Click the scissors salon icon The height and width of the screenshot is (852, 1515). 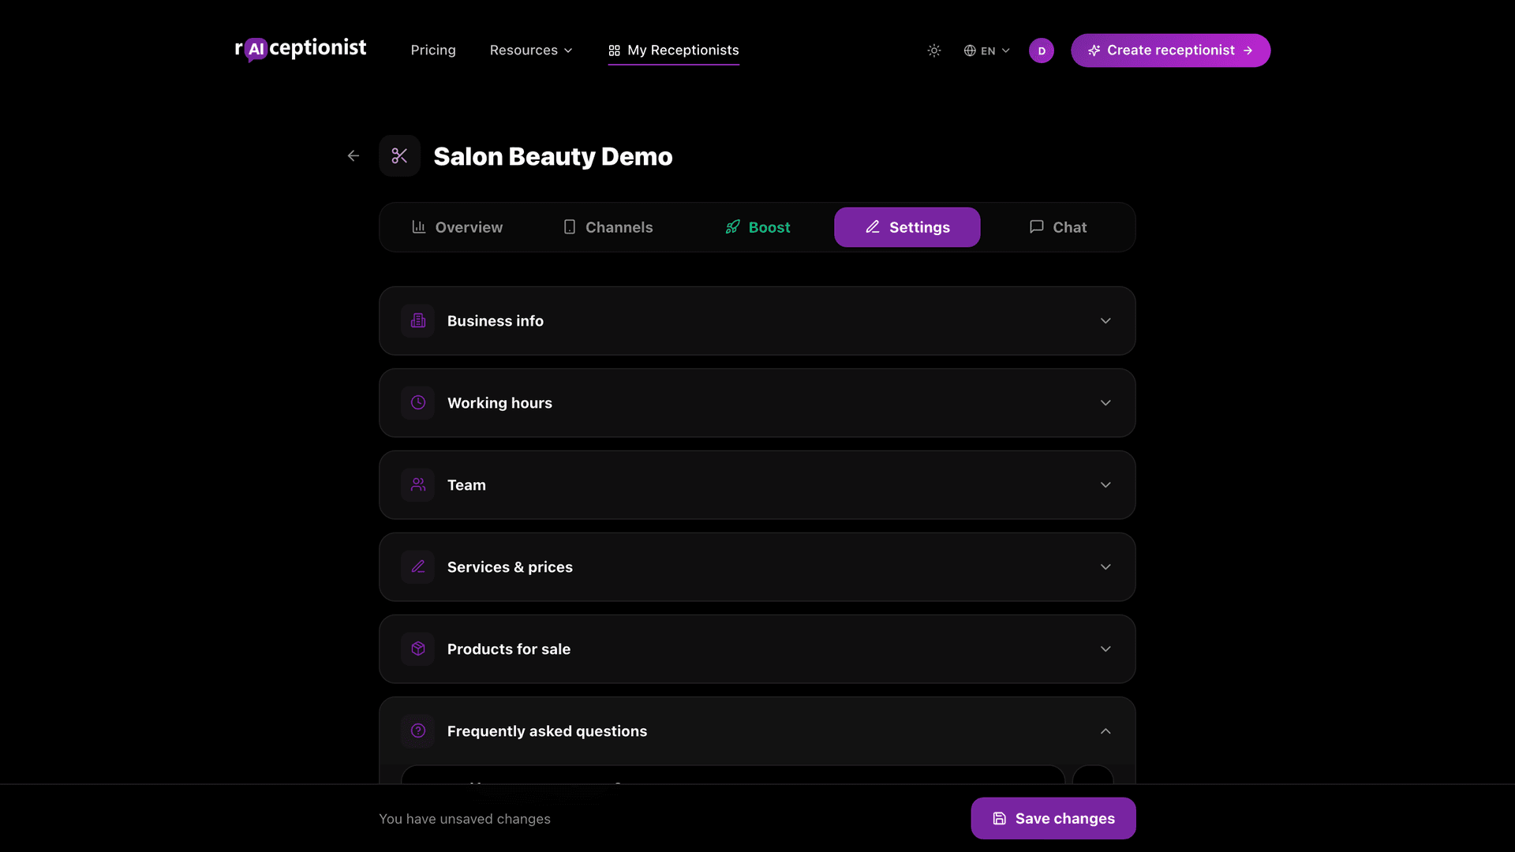[399, 156]
